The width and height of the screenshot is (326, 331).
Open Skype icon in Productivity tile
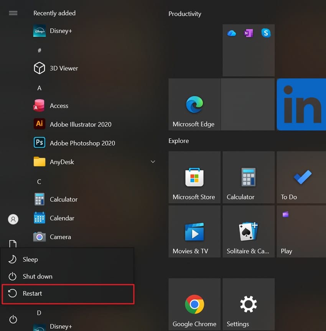click(x=266, y=33)
